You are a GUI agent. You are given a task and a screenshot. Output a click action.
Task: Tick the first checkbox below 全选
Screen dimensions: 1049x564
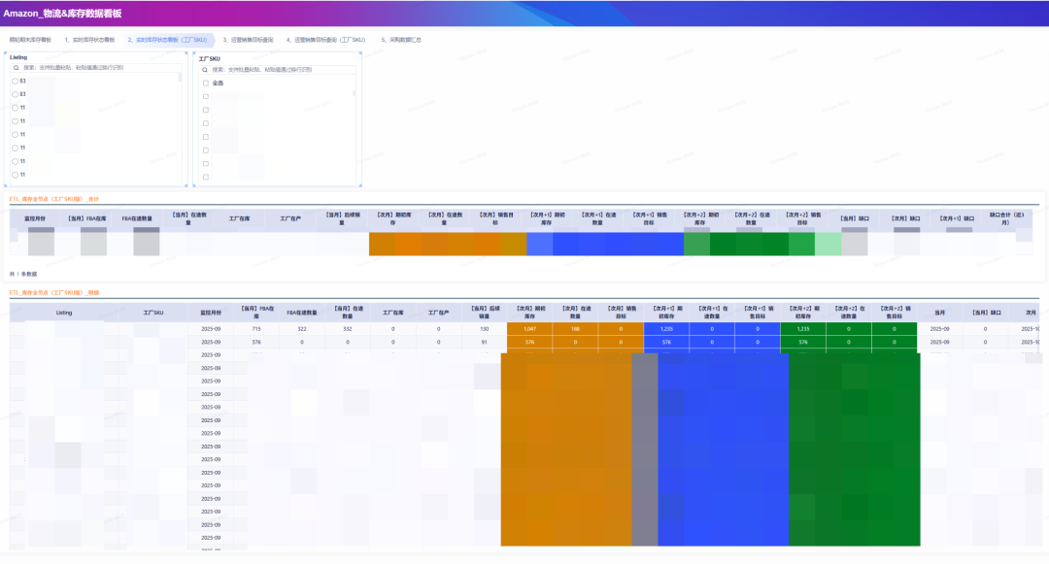click(206, 97)
